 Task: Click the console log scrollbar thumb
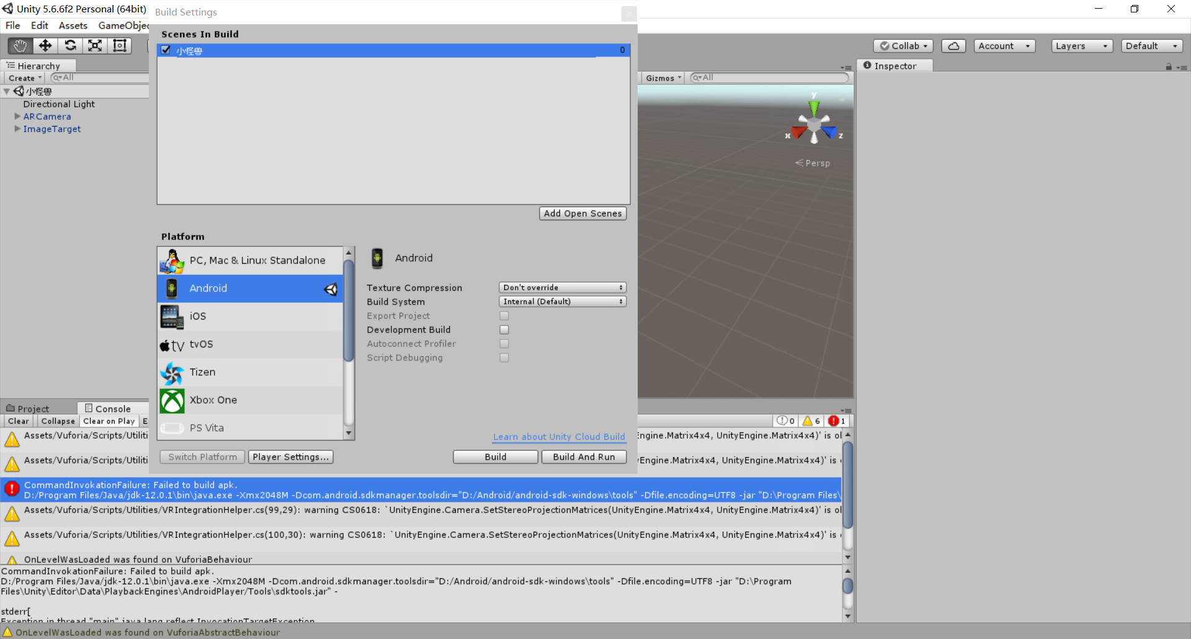(x=847, y=485)
